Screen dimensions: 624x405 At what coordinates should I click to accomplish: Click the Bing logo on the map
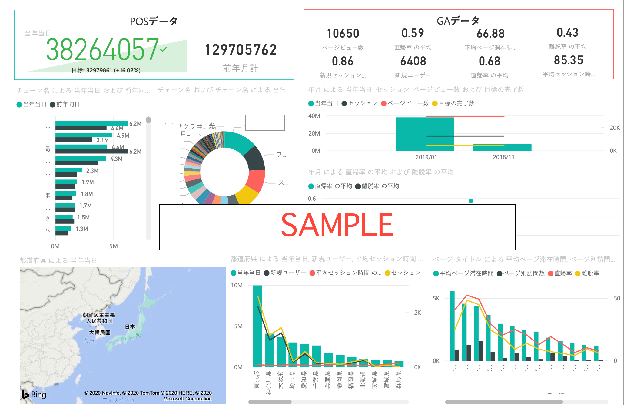[34, 394]
